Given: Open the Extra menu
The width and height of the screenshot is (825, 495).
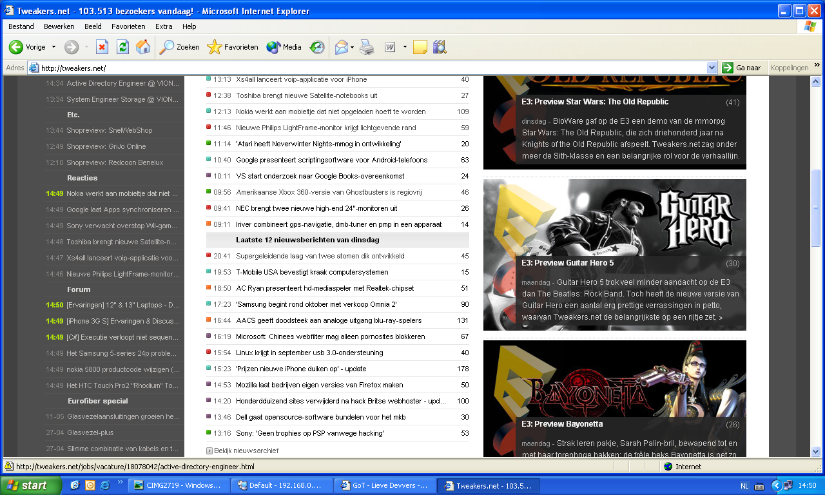Looking at the screenshot, I should tap(164, 26).
